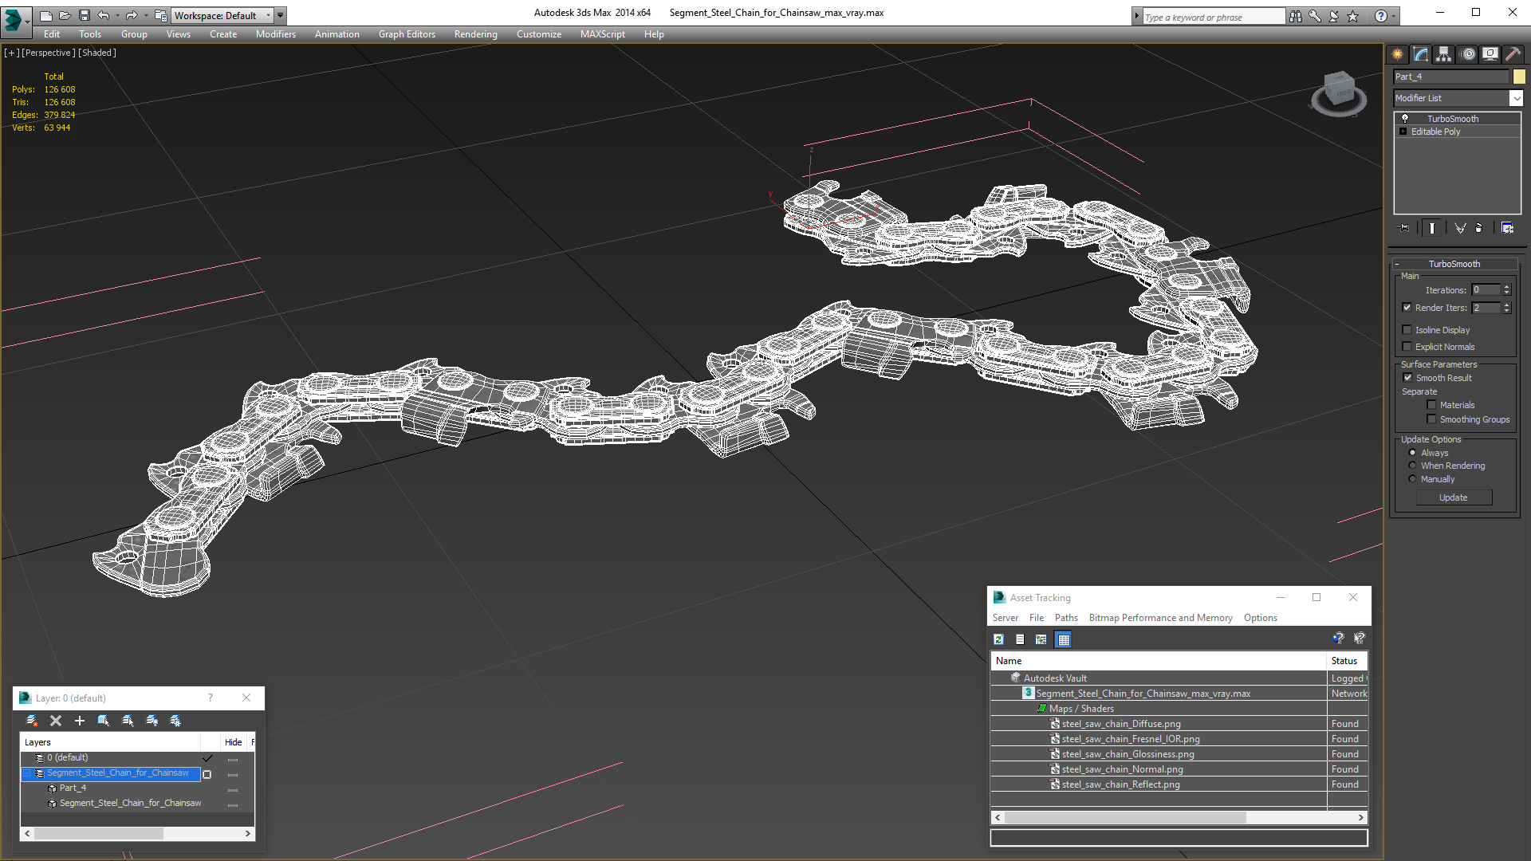Collapse the Segment_Steel_Chain_for_Chainsaw layer
1531x861 pixels.
pyautogui.click(x=26, y=773)
